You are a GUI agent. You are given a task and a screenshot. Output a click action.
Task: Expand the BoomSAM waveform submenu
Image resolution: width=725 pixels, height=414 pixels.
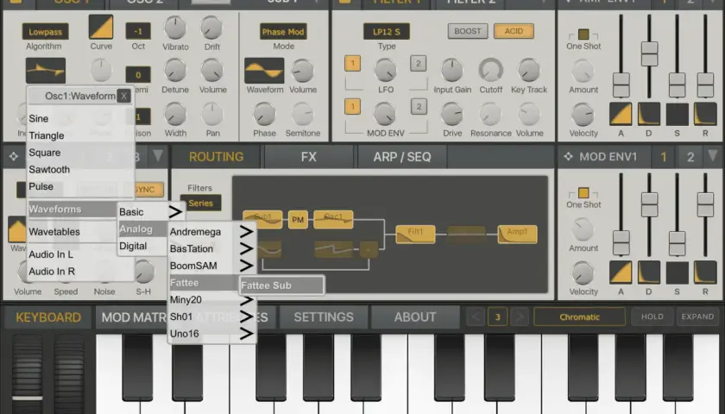(x=211, y=266)
